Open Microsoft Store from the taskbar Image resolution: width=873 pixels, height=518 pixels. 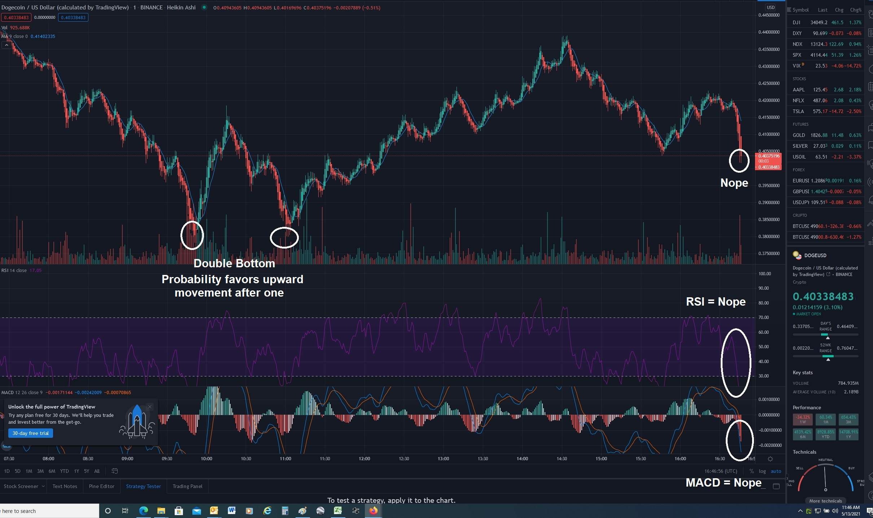pyautogui.click(x=179, y=511)
